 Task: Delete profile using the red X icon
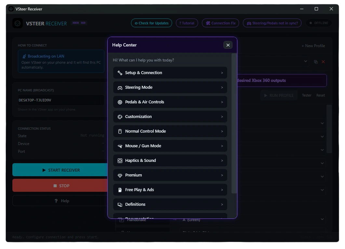[x=323, y=62]
